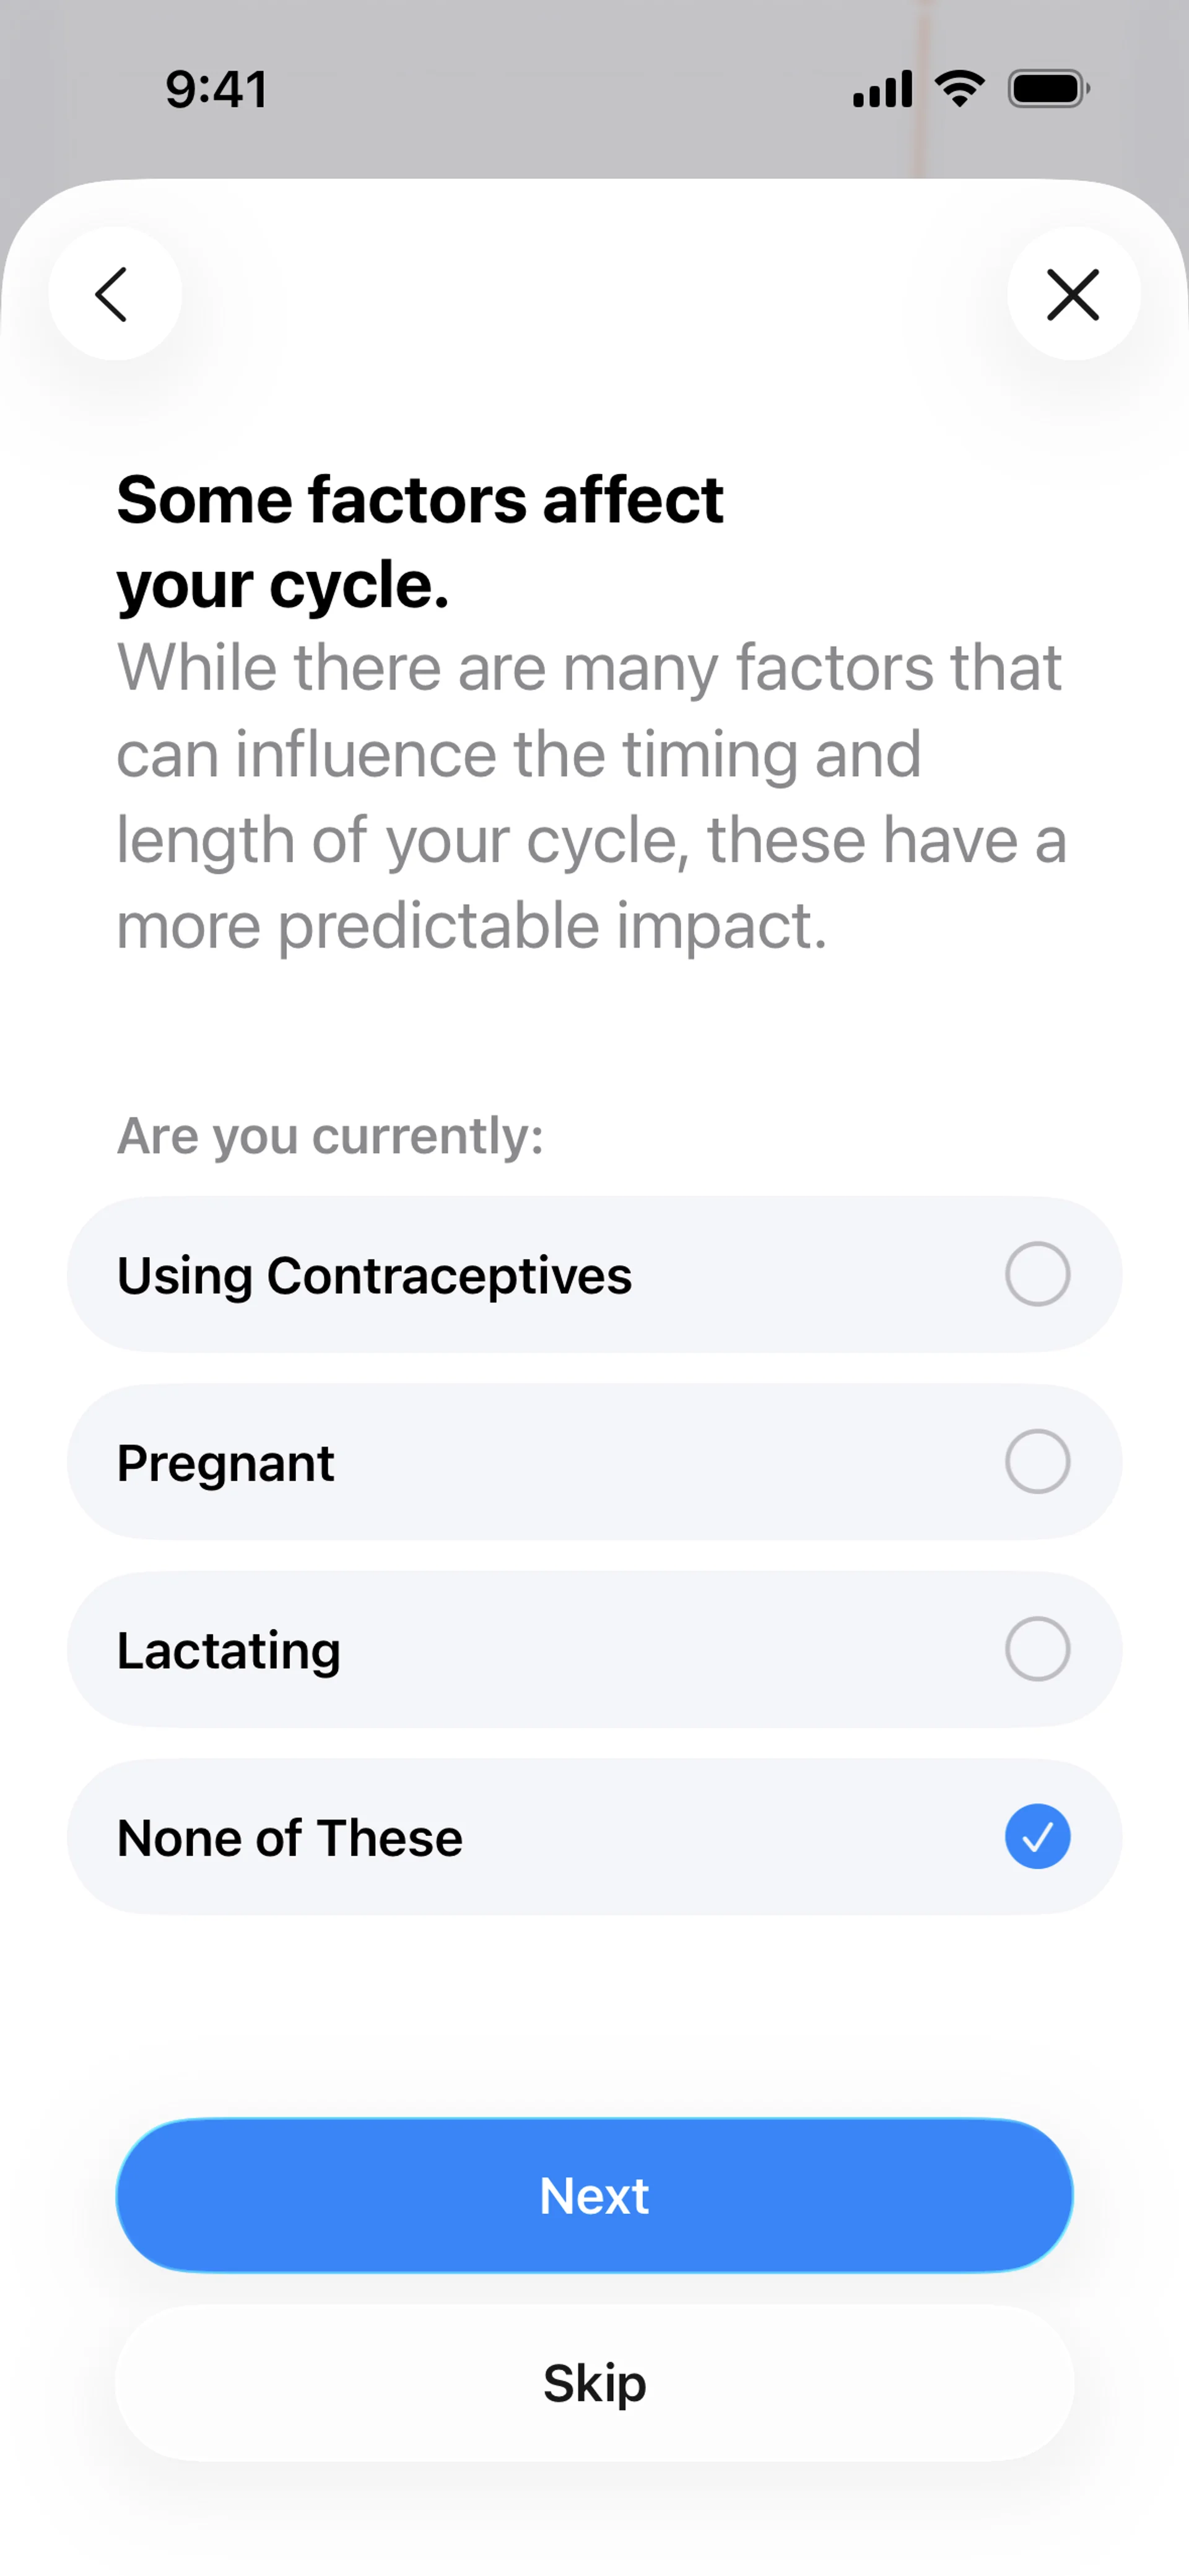The width and height of the screenshot is (1189, 2576).
Task: Select the Using Contraceptives radio circle
Action: pos(1037,1274)
